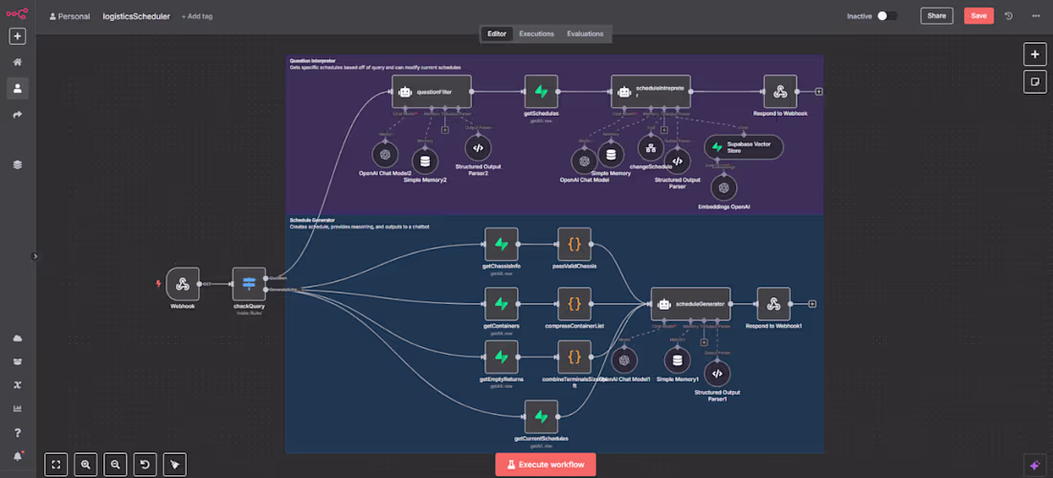This screenshot has height=478, width=1053.
Task: Switch to the Executions tab
Action: 537,33
